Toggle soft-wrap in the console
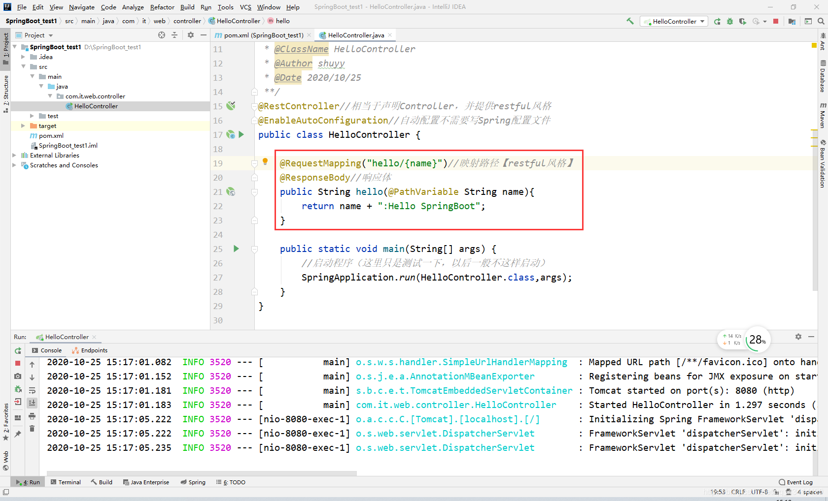The width and height of the screenshot is (828, 501). coord(32,390)
